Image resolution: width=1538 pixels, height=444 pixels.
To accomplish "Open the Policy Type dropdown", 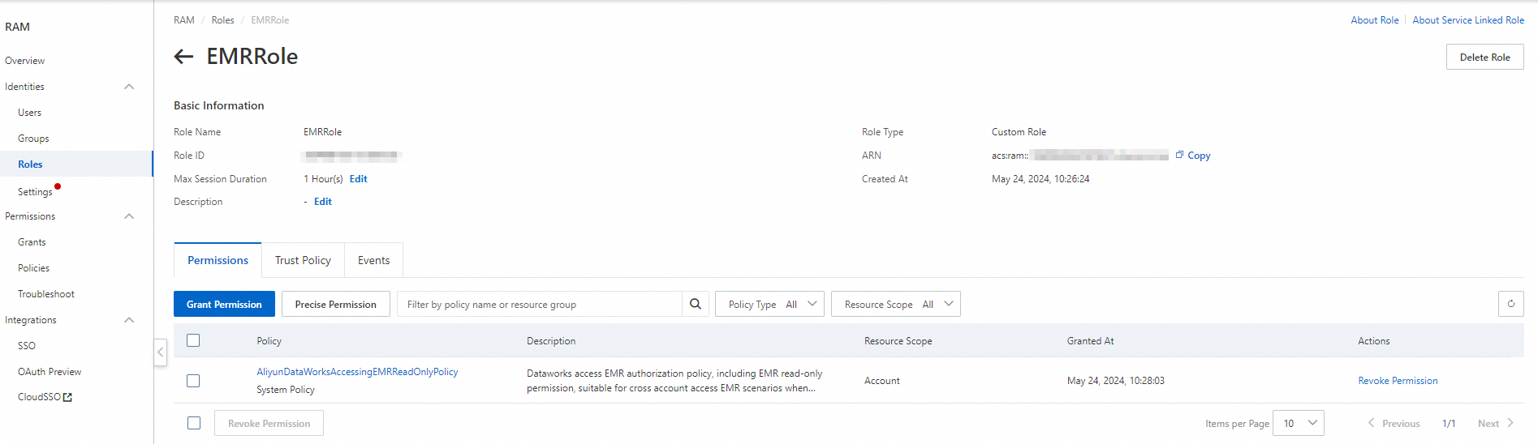I will (770, 304).
